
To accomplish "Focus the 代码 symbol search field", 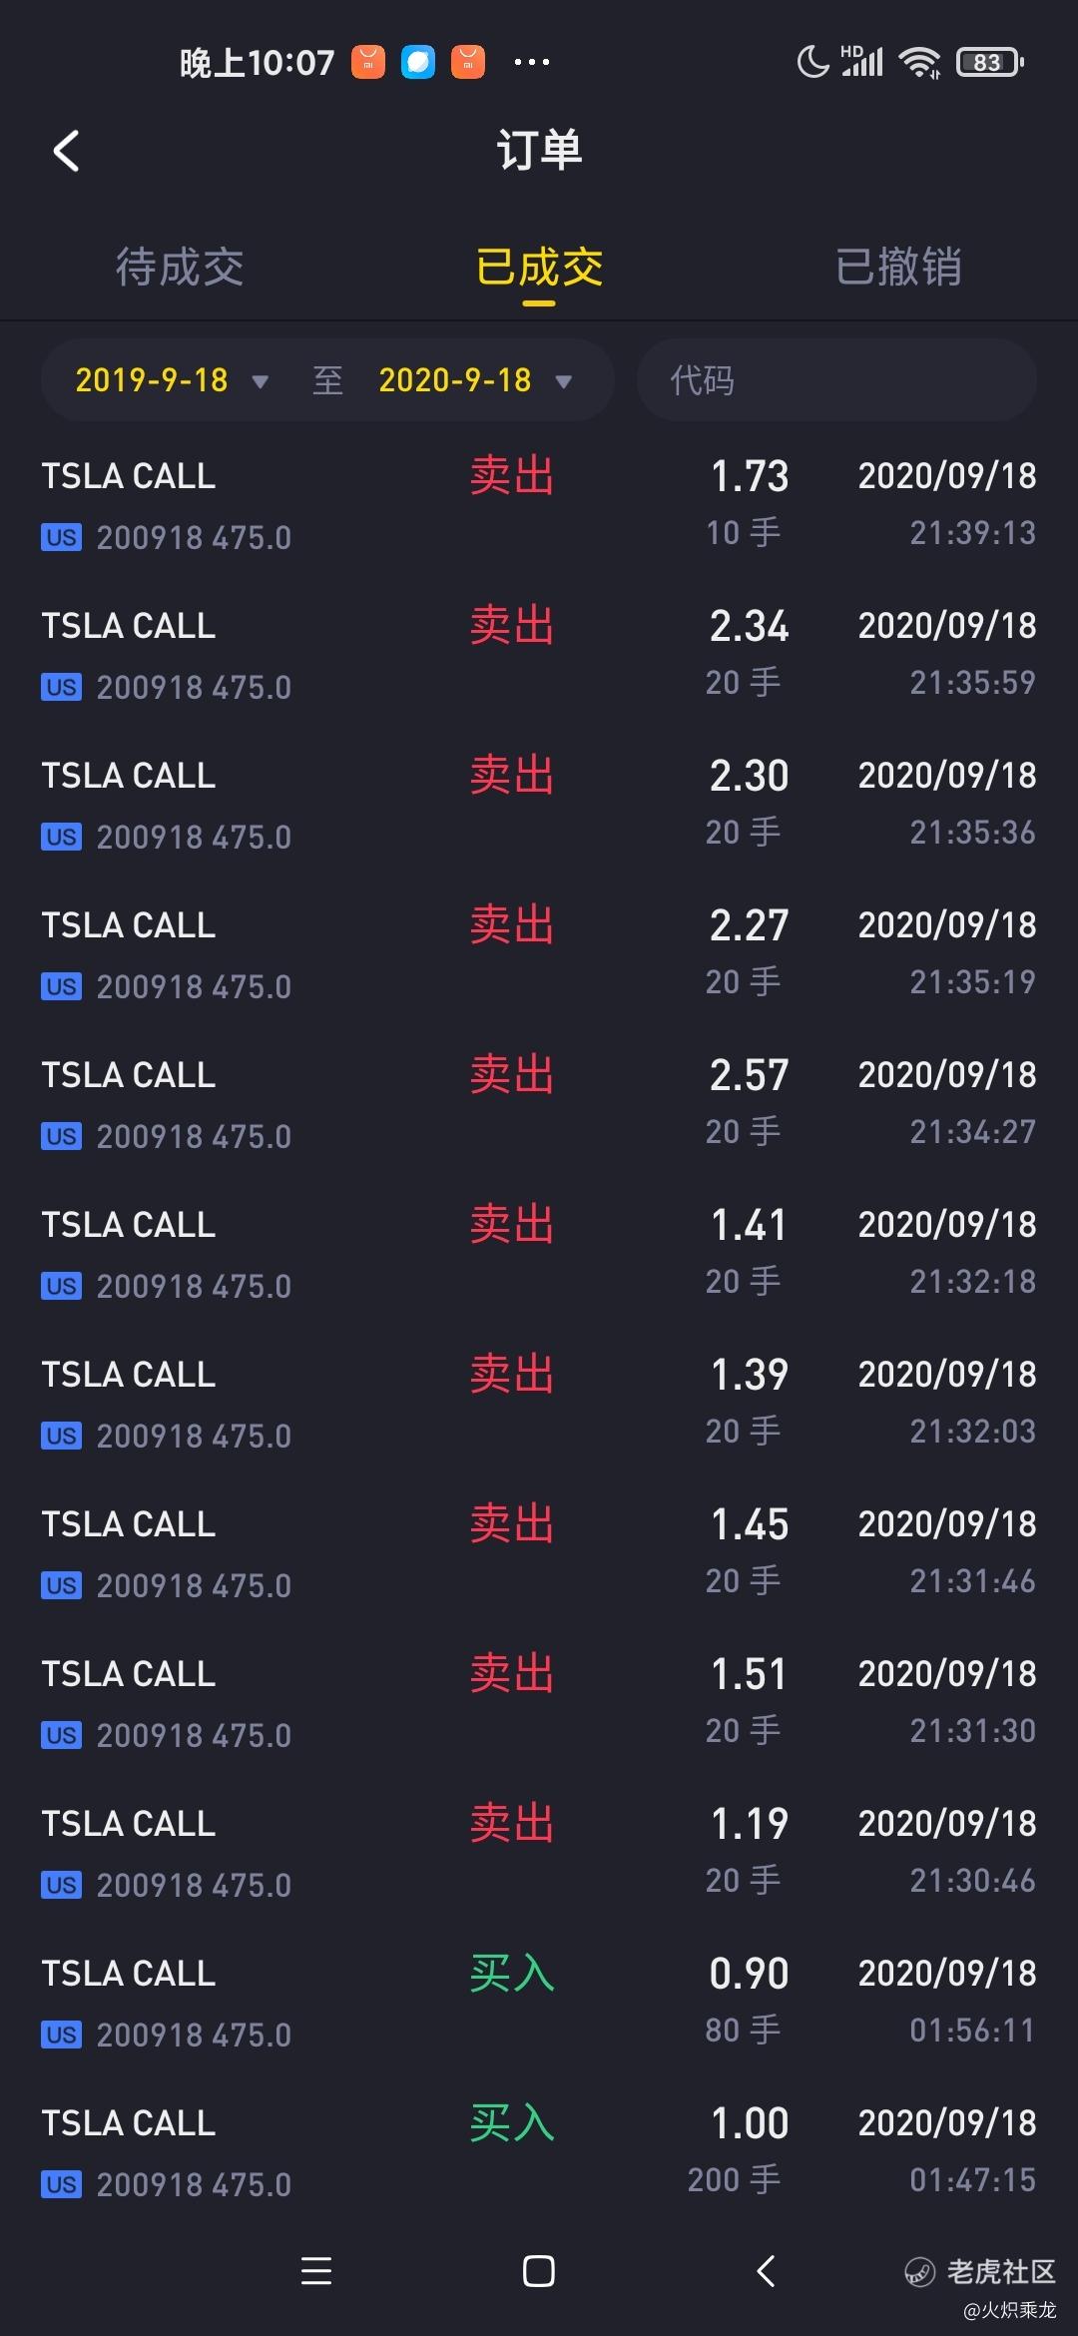I will (x=836, y=380).
